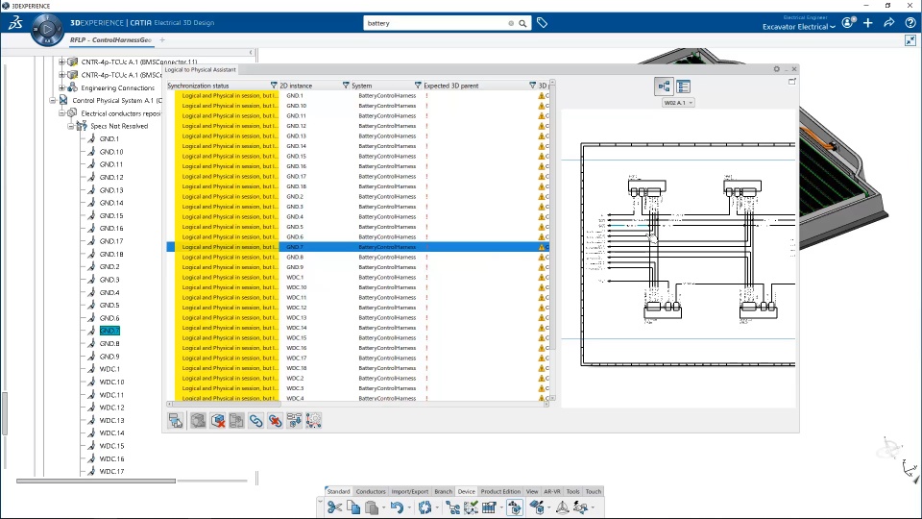The width and height of the screenshot is (922, 519).
Task: Click the check mark analysis icon
Action: tap(471, 507)
